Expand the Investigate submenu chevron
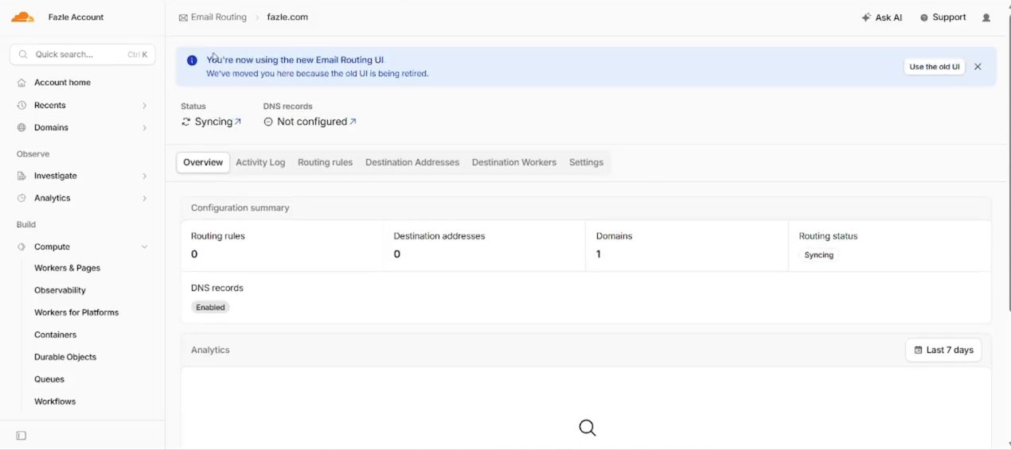This screenshot has height=450, width=1011. point(144,176)
